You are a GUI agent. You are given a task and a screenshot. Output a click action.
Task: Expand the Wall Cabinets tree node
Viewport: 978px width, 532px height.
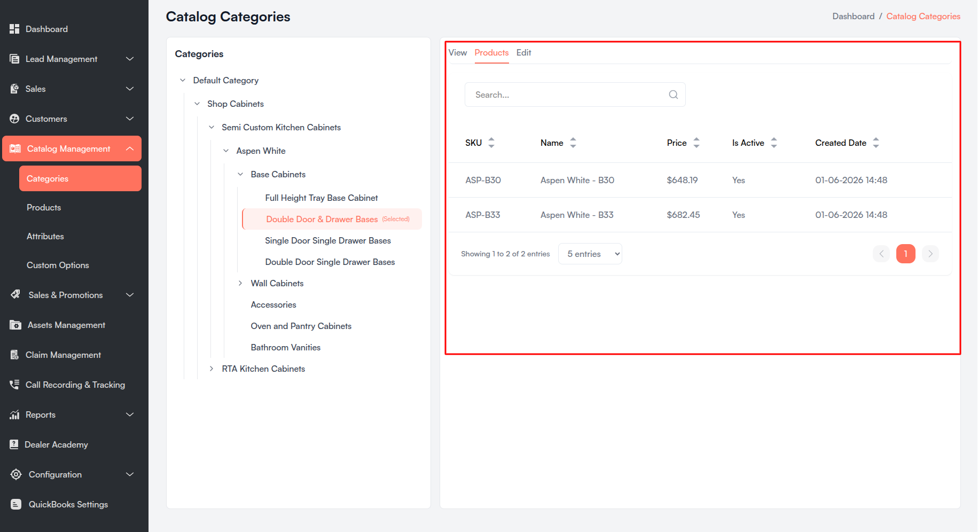pyautogui.click(x=240, y=283)
